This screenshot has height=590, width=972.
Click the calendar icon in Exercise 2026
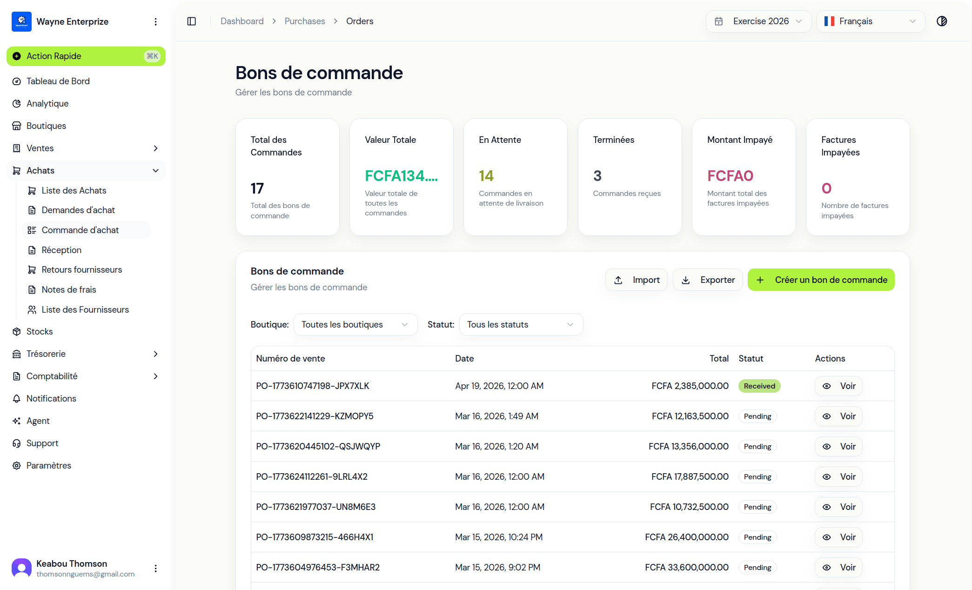point(719,21)
